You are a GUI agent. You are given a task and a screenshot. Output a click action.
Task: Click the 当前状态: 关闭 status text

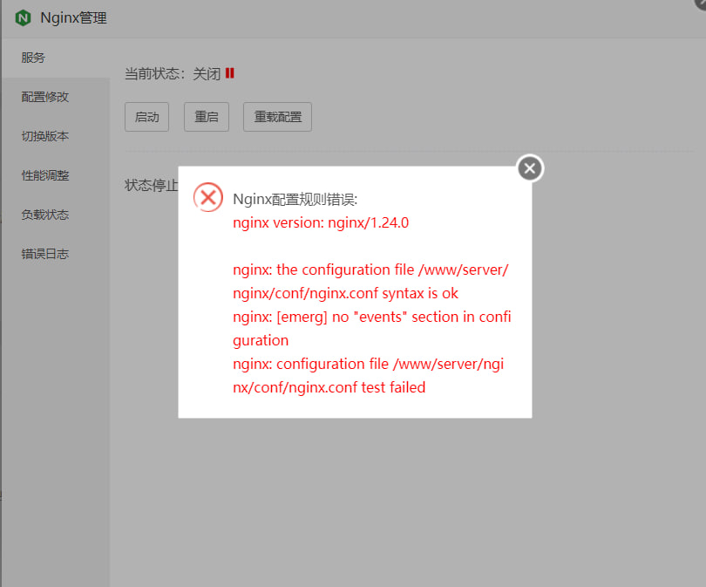point(173,73)
